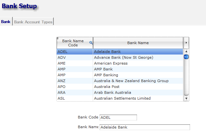Screen dimensions: 206x135
Task: Select the AME code cell
Action: pyautogui.click(x=75, y=63)
